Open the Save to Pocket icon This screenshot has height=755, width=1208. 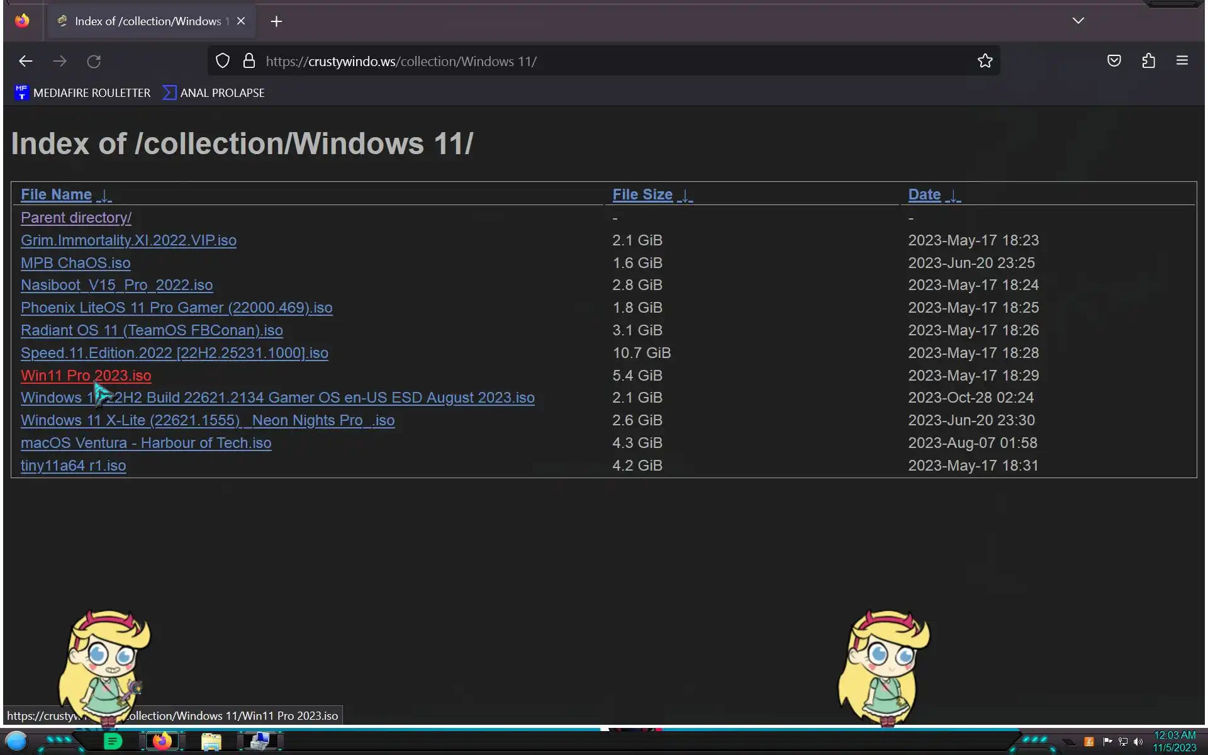(1114, 61)
